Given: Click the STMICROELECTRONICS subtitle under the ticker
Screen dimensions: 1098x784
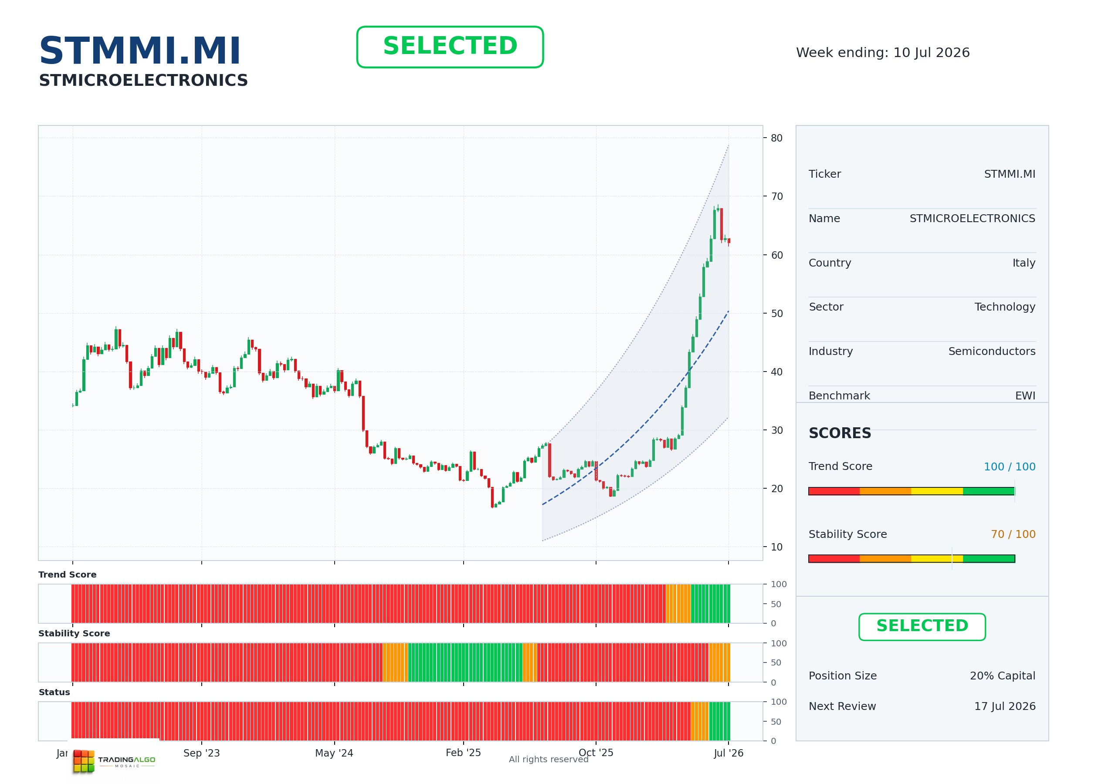Looking at the screenshot, I should click(143, 80).
